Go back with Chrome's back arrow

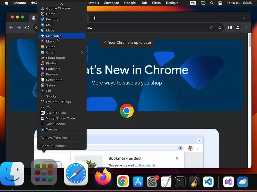[x=11, y=27]
